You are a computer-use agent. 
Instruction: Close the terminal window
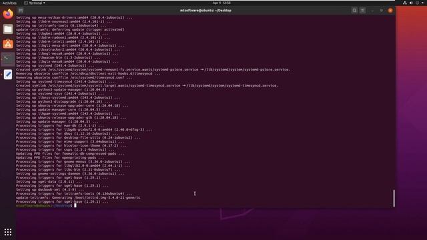[390, 11]
